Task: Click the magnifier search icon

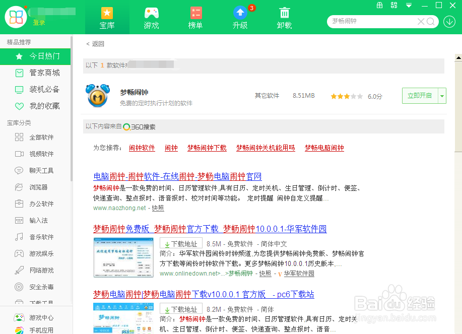Action: pos(430,22)
